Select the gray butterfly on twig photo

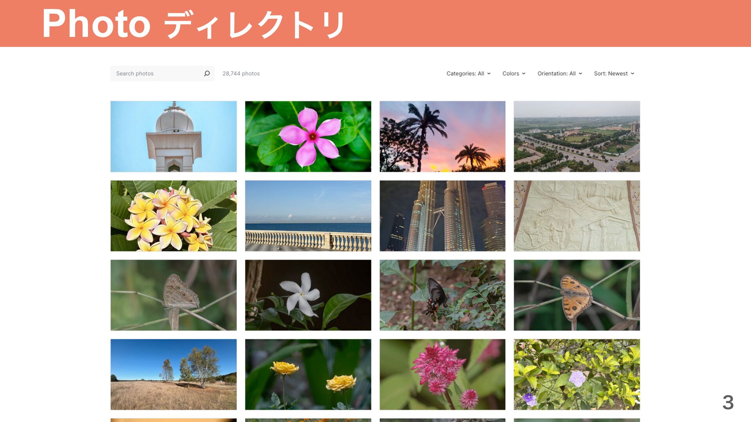point(173,295)
